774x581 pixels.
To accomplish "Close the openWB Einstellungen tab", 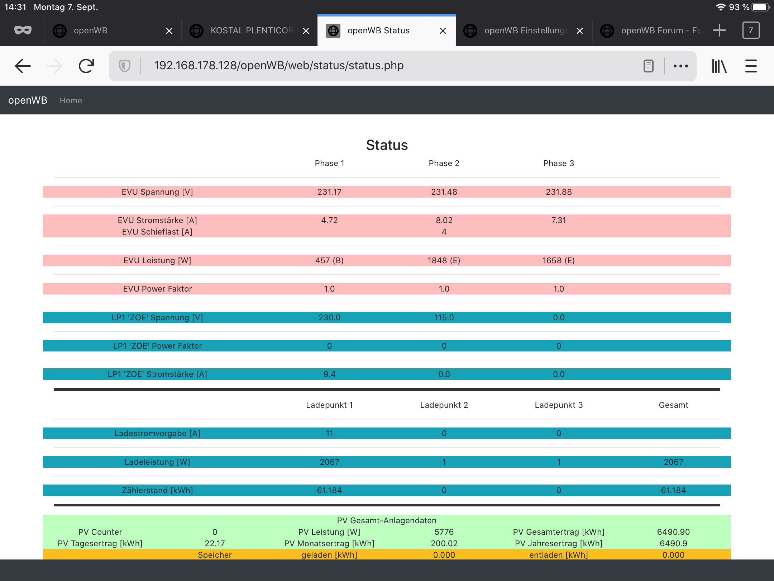I will [x=580, y=31].
